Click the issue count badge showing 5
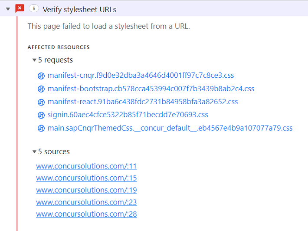The width and height of the screenshot is (308, 231). point(33,9)
